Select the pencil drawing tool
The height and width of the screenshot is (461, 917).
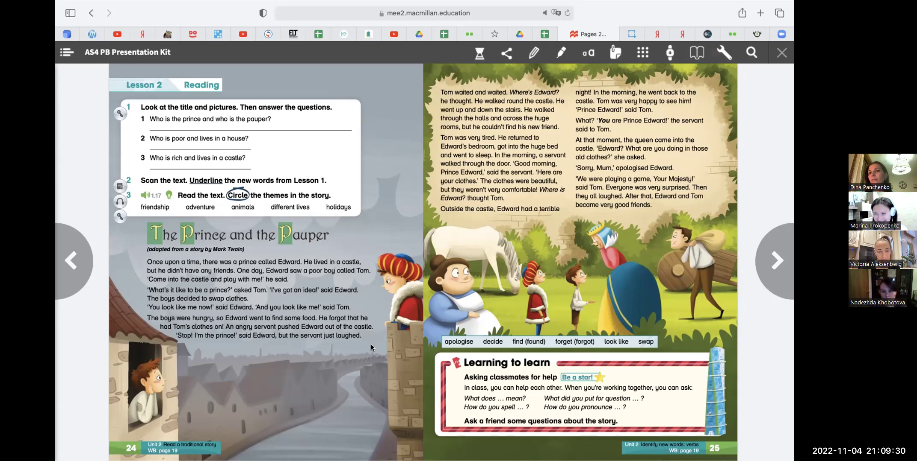point(534,53)
